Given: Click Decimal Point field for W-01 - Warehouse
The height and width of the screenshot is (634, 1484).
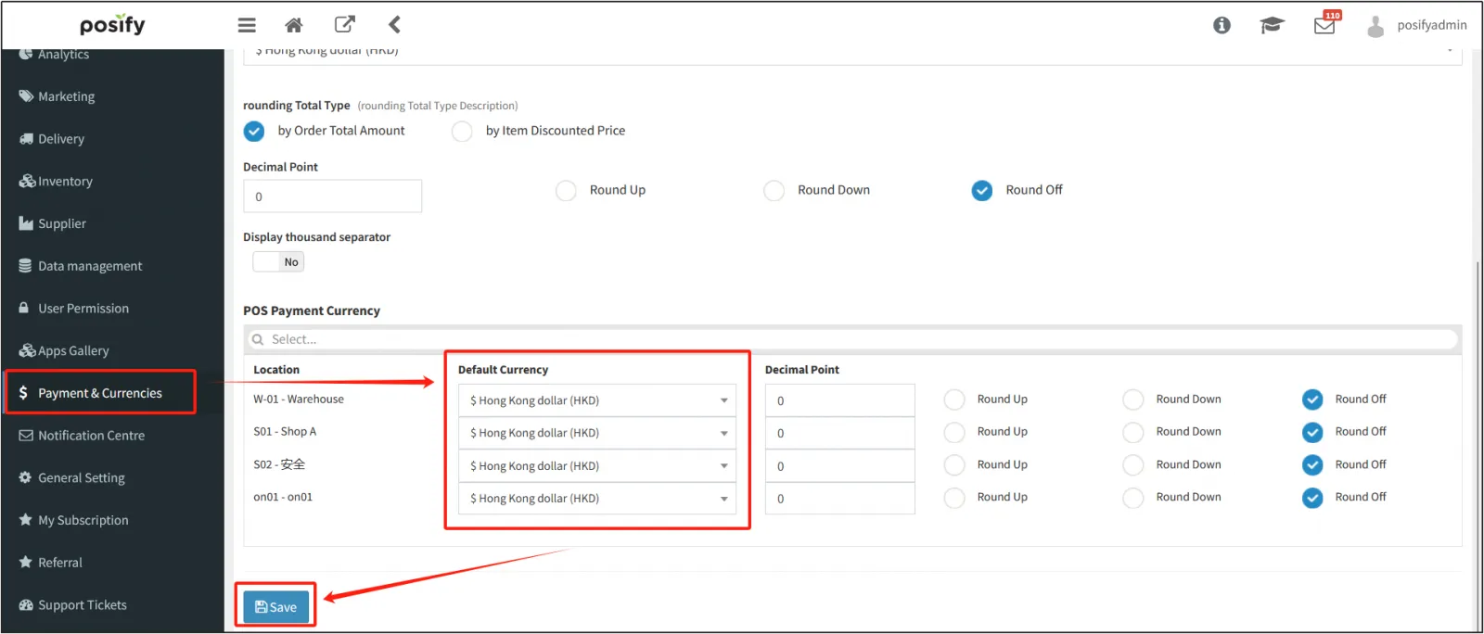Looking at the screenshot, I should [x=839, y=400].
